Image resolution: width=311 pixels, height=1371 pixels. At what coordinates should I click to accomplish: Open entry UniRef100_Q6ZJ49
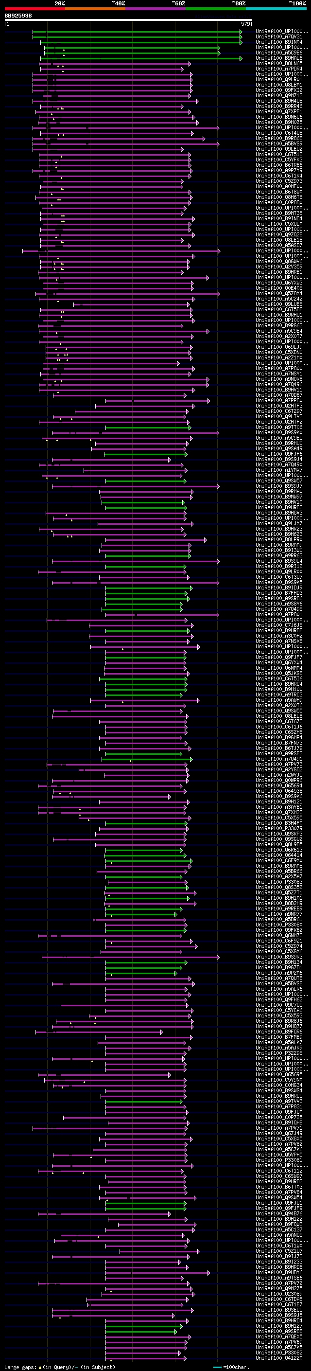[x=279, y=1134]
